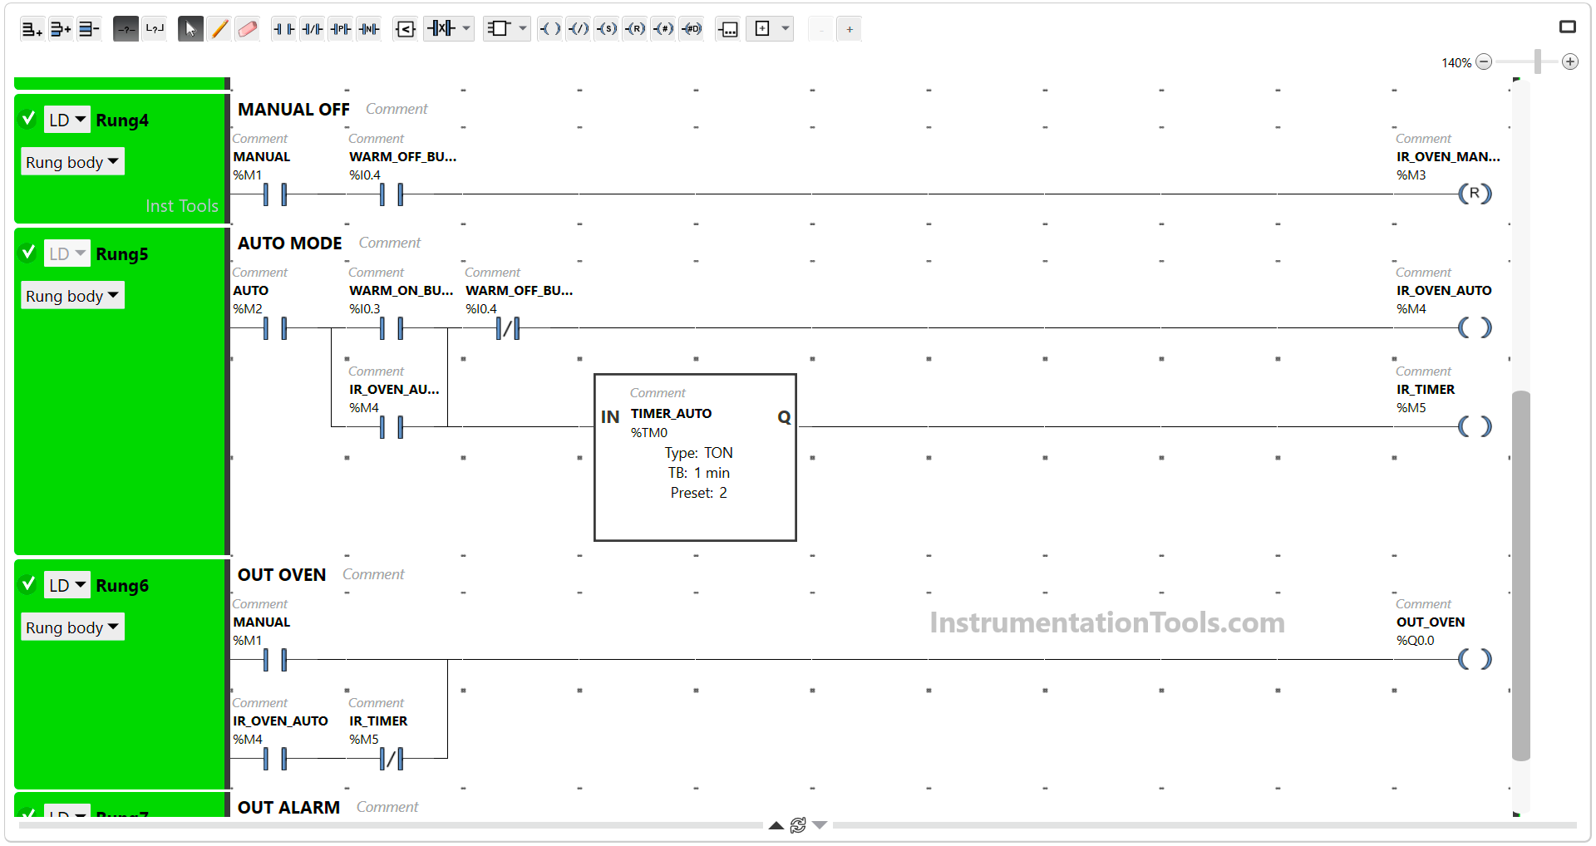This screenshot has width=1596, height=846.
Task: Select the IR_TIMER %M5 closed contact in Rung6
Action: click(x=391, y=759)
